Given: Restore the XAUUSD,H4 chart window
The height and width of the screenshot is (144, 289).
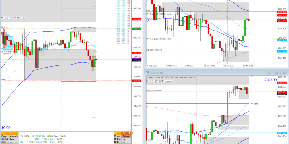Looking at the screenshot, I should (277, 73).
